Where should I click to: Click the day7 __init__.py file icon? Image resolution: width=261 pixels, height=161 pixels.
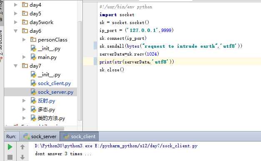click(x=33, y=75)
